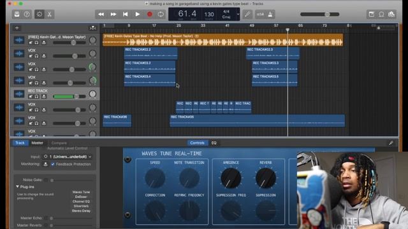Viewport: 408px width, 229px height.
Task: Click the Fast Forward button
Action: pos(113,14)
